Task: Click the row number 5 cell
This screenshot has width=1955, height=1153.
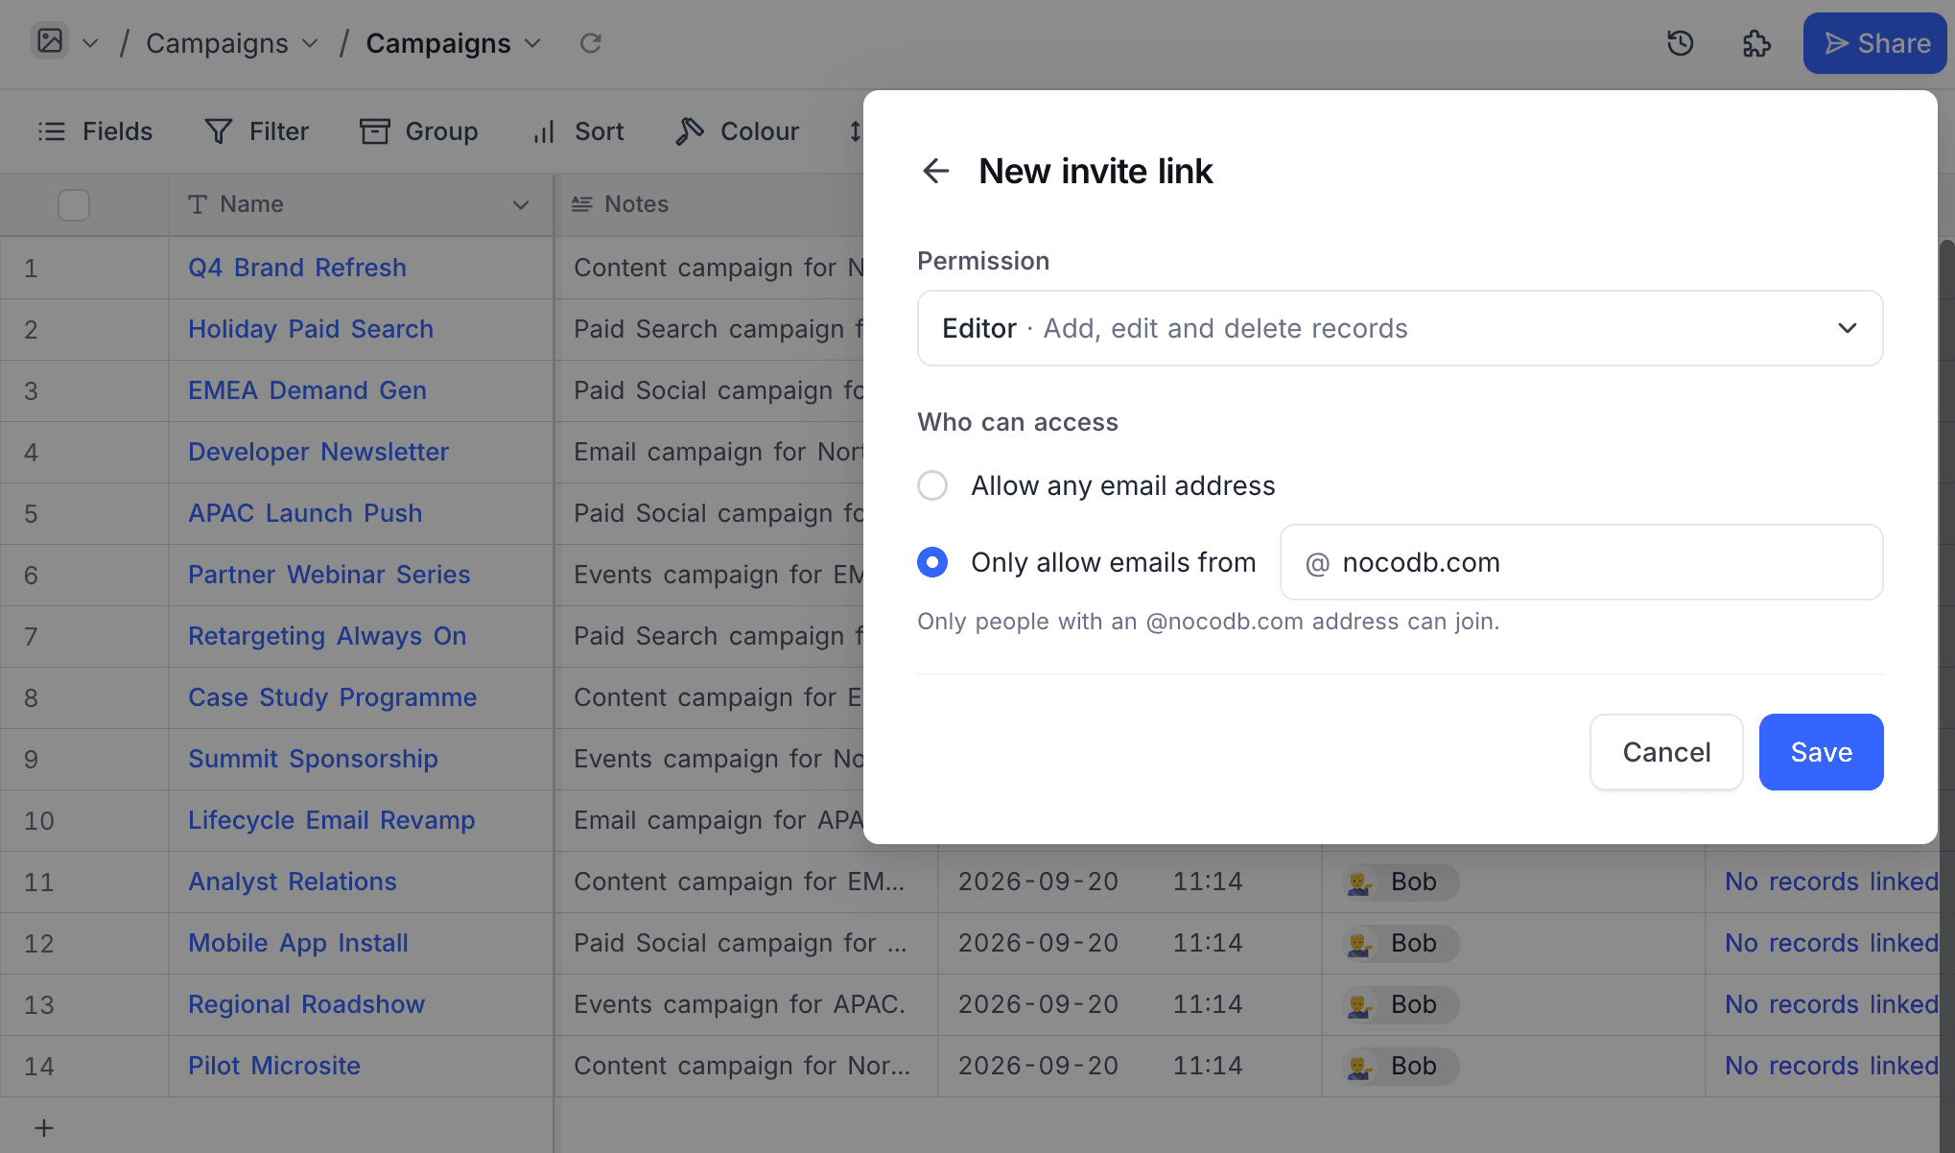Action: pos(84,513)
